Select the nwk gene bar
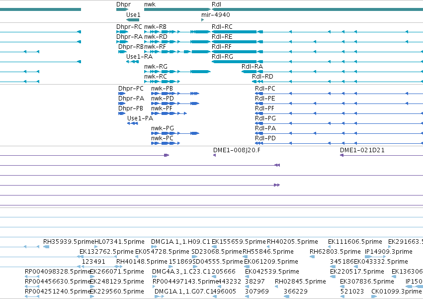The image size is (423, 299). tap(177, 9)
